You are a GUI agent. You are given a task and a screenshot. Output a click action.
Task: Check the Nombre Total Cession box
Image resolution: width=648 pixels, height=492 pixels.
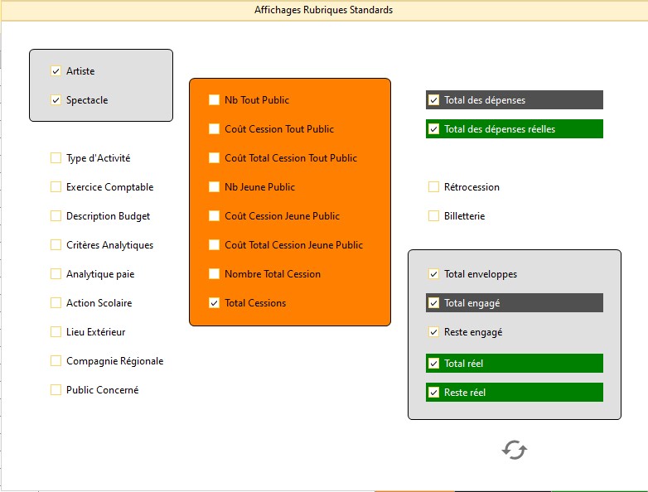[x=215, y=274]
